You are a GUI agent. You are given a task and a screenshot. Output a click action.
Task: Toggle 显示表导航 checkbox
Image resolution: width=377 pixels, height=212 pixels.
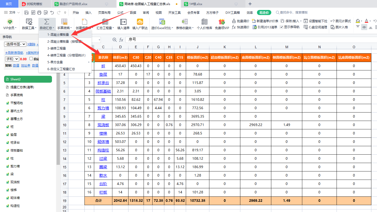point(282,27)
